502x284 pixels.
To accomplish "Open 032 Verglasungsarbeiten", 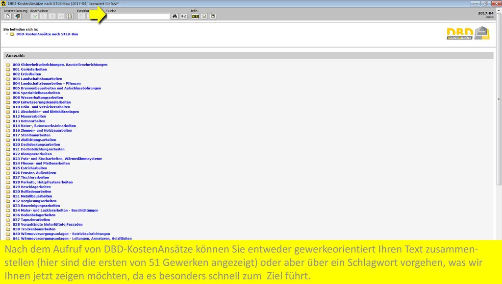I will pos(35,201).
